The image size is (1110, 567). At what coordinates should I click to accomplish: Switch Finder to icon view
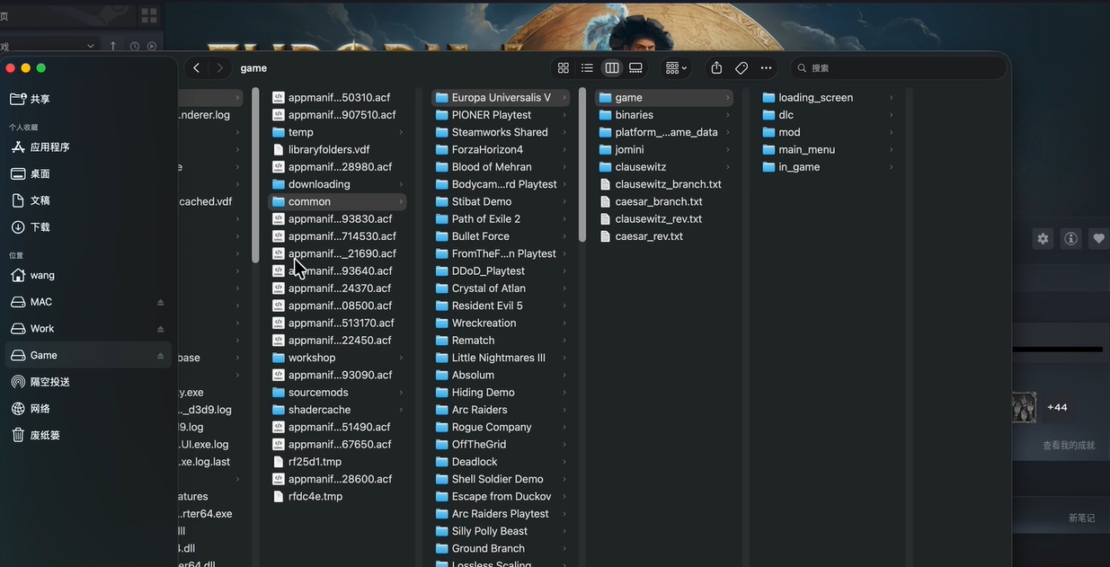pos(564,68)
